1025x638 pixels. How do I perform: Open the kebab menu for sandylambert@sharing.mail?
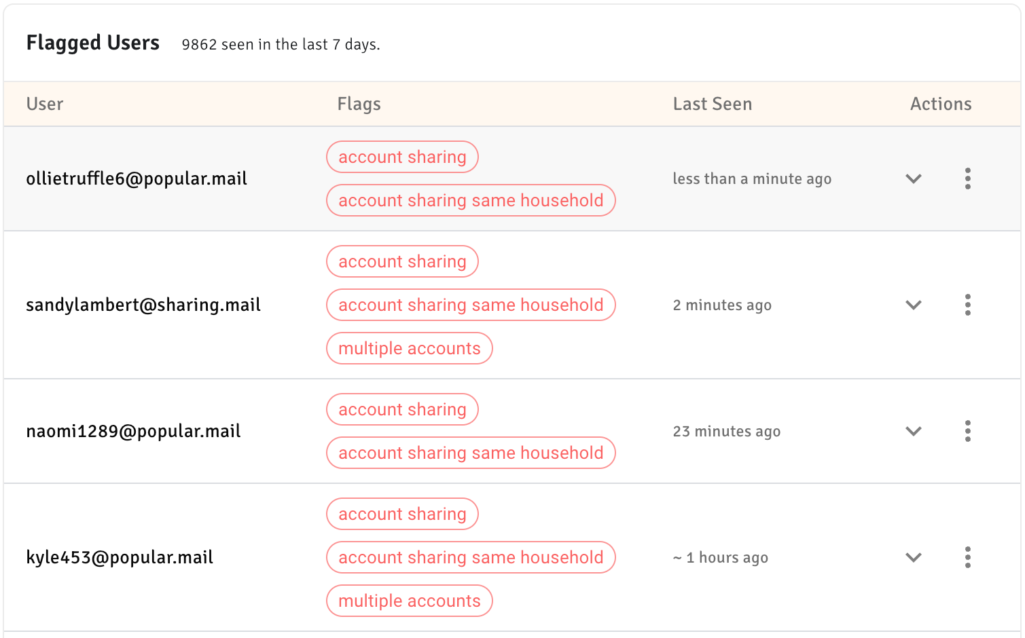(x=967, y=305)
